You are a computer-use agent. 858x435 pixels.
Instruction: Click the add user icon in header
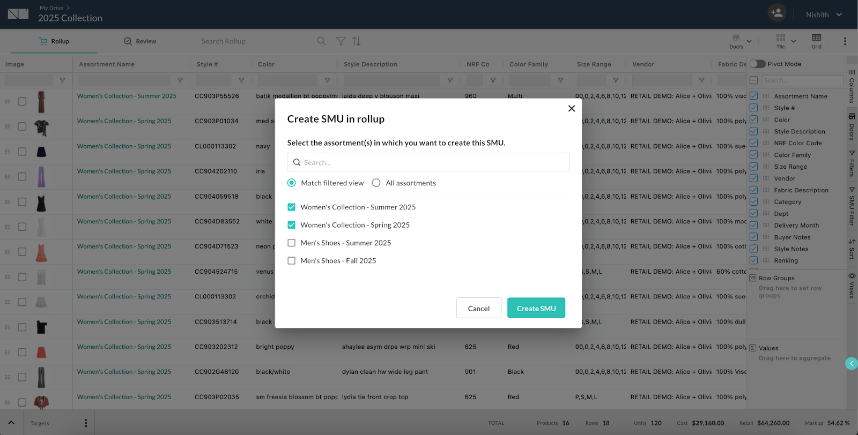pos(776,13)
